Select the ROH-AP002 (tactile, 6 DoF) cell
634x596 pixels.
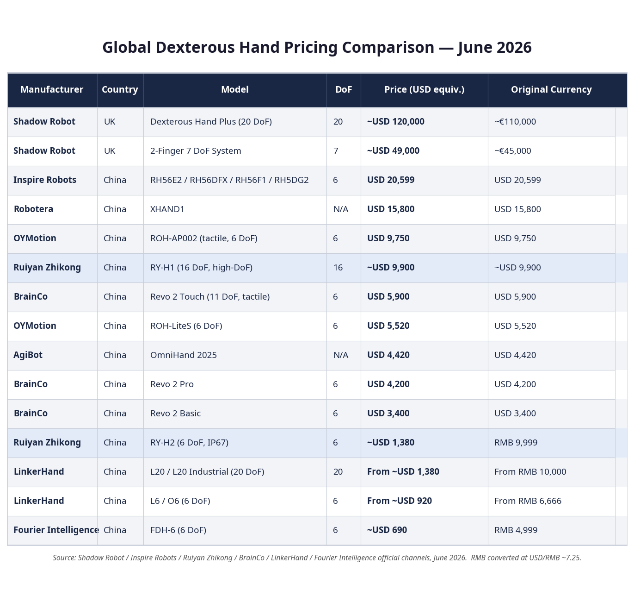(235, 238)
